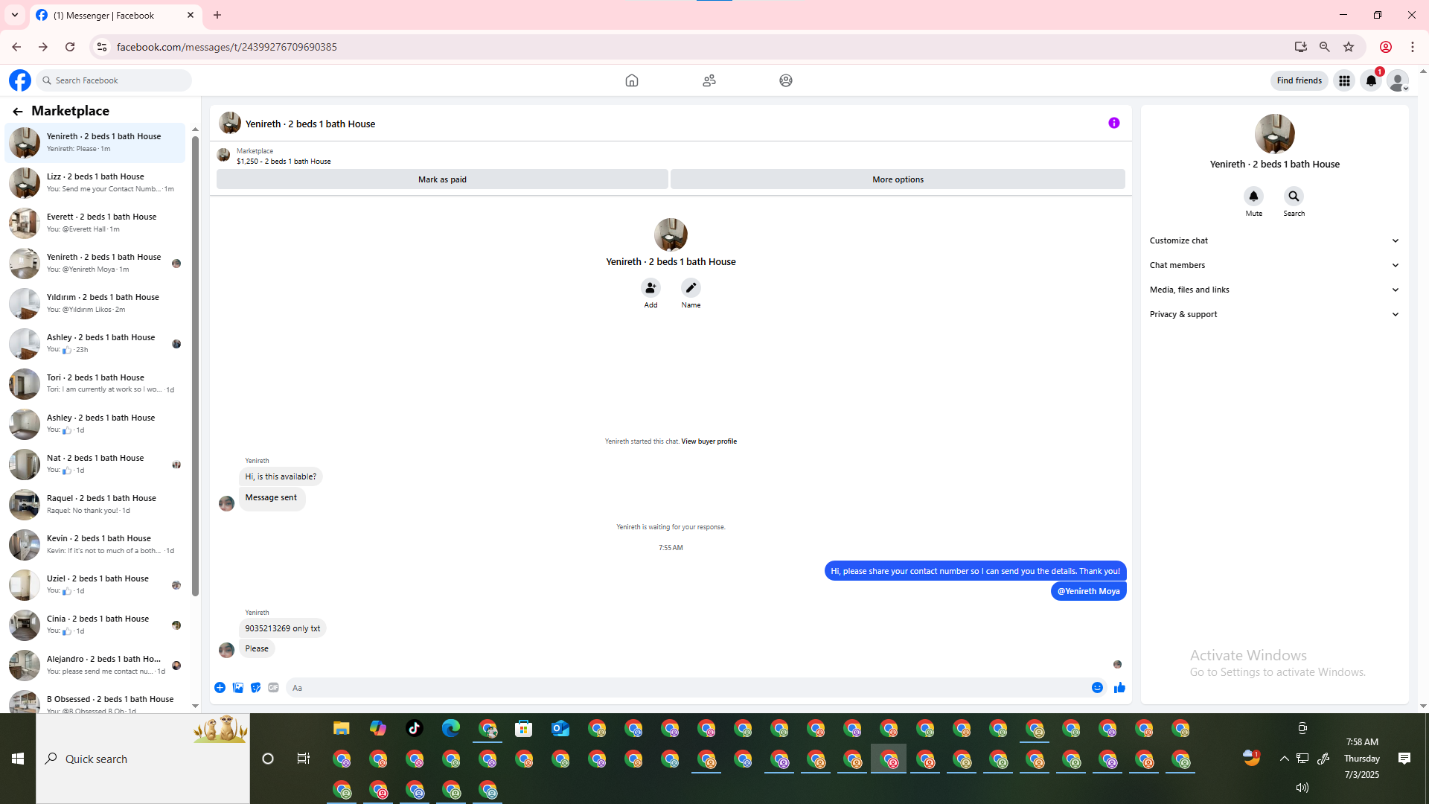Image resolution: width=1429 pixels, height=804 pixels.
Task: Expand the Chat members section
Action: (1273, 265)
